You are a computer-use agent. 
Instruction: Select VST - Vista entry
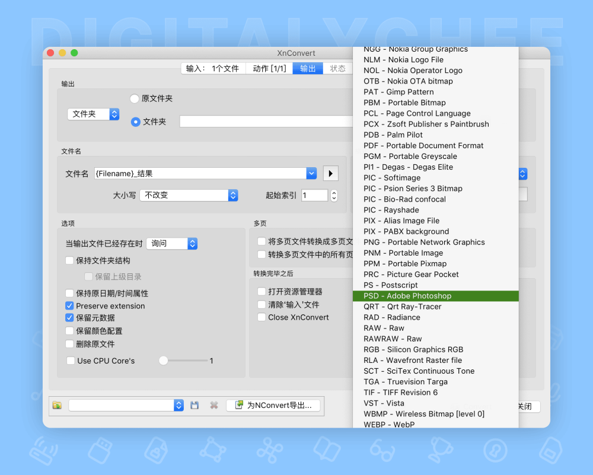(x=436, y=403)
